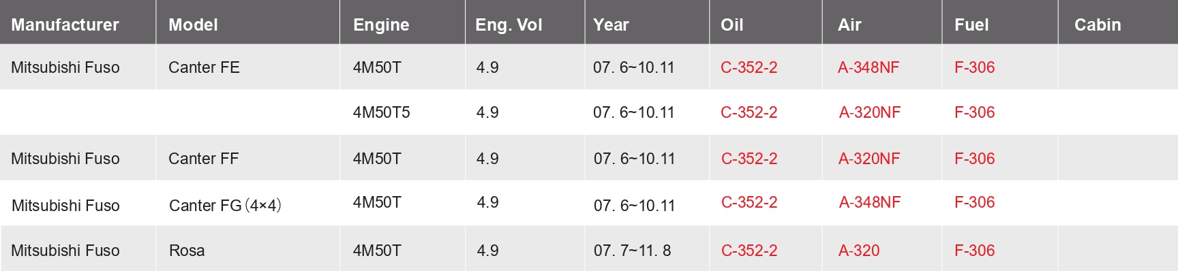
Task: Open air filter A-320 for Rosa
Action: point(859,251)
